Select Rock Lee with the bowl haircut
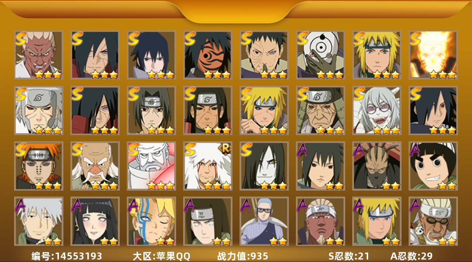 point(433,166)
